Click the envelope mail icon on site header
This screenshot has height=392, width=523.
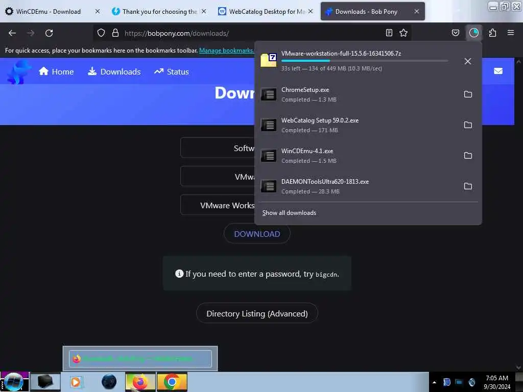pyautogui.click(x=498, y=71)
